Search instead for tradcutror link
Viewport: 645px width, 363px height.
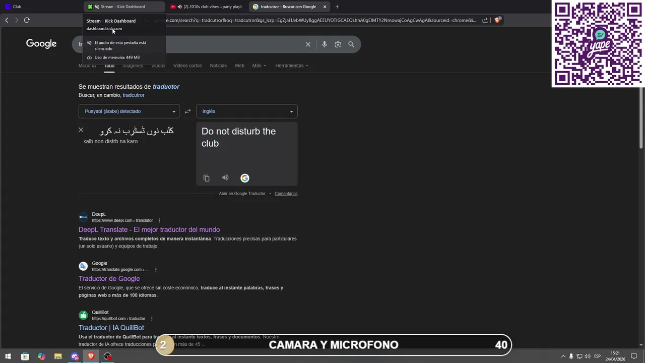(x=134, y=95)
